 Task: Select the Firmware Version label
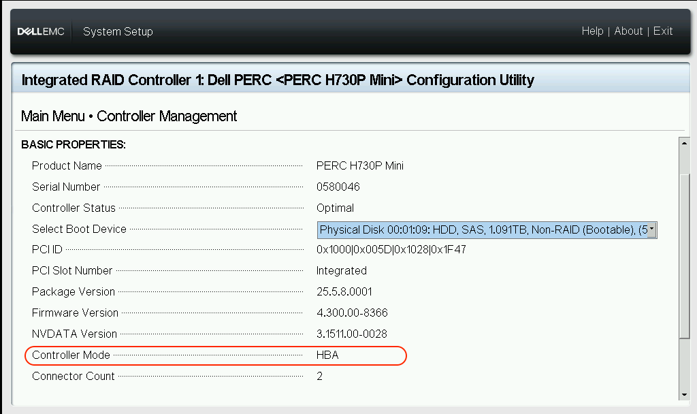75,313
